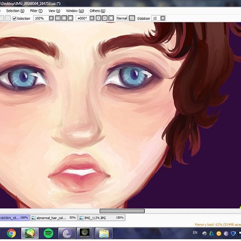The width and height of the screenshot is (241, 241).
Task: Rotate canvas clockwise icon
Action: click(x=105, y=18)
